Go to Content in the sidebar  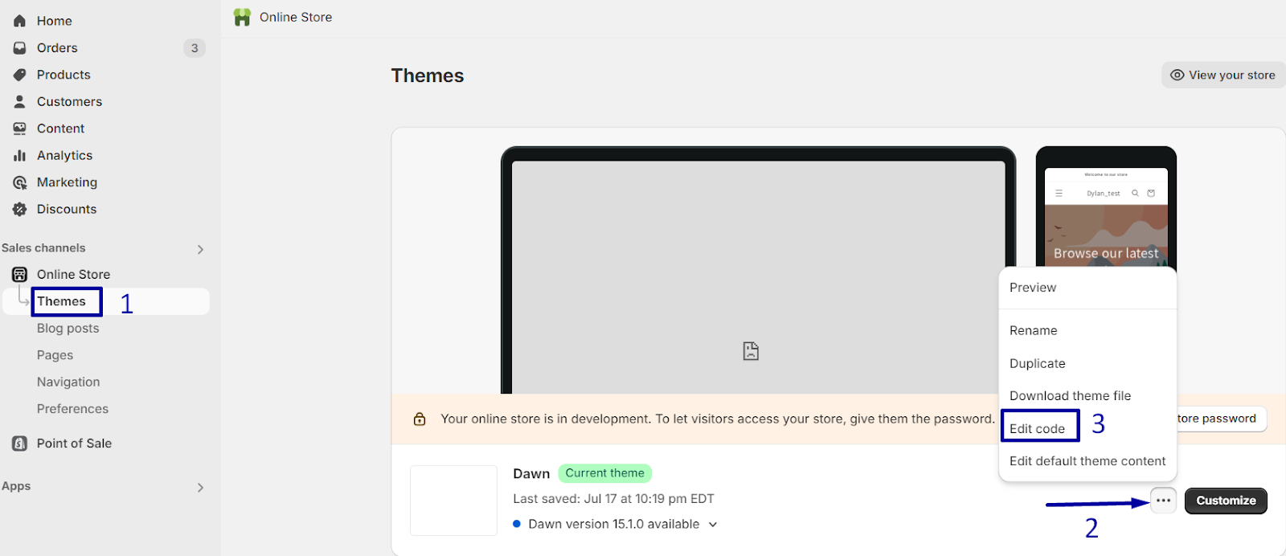pos(60,129)
